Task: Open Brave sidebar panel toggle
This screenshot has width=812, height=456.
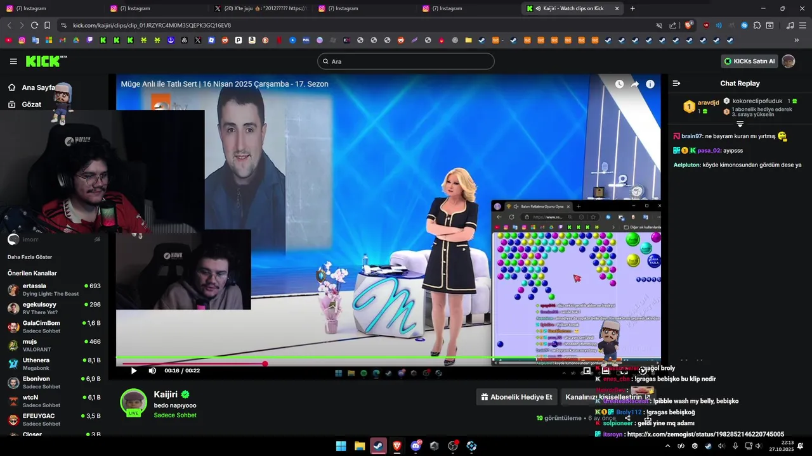Action: pyautogui.click(x=769, y=25)
